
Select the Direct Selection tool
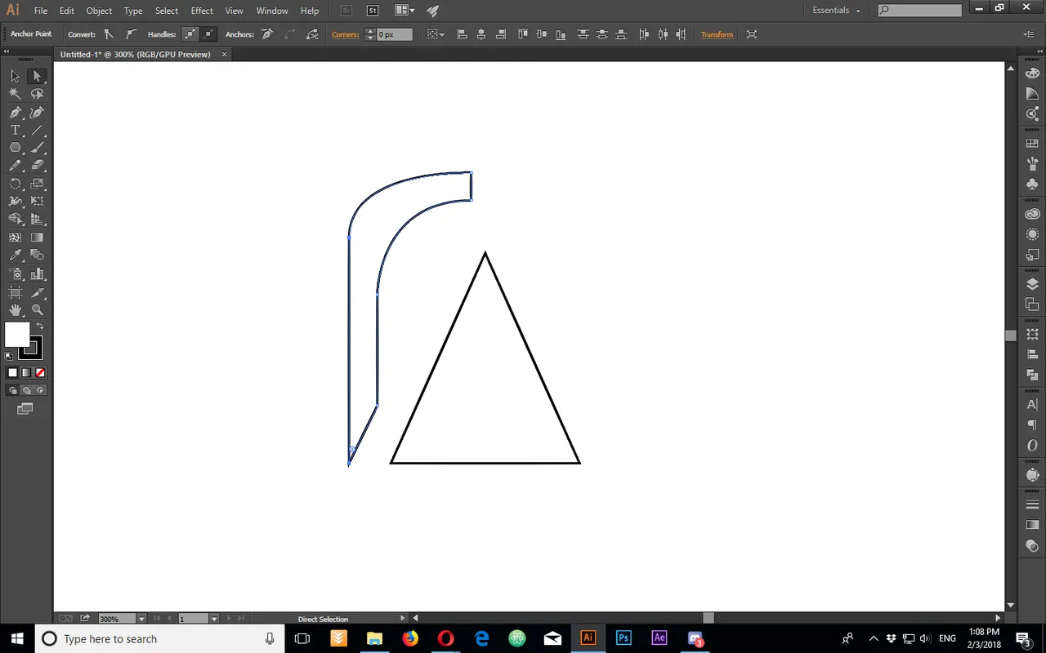coord(37,76)
